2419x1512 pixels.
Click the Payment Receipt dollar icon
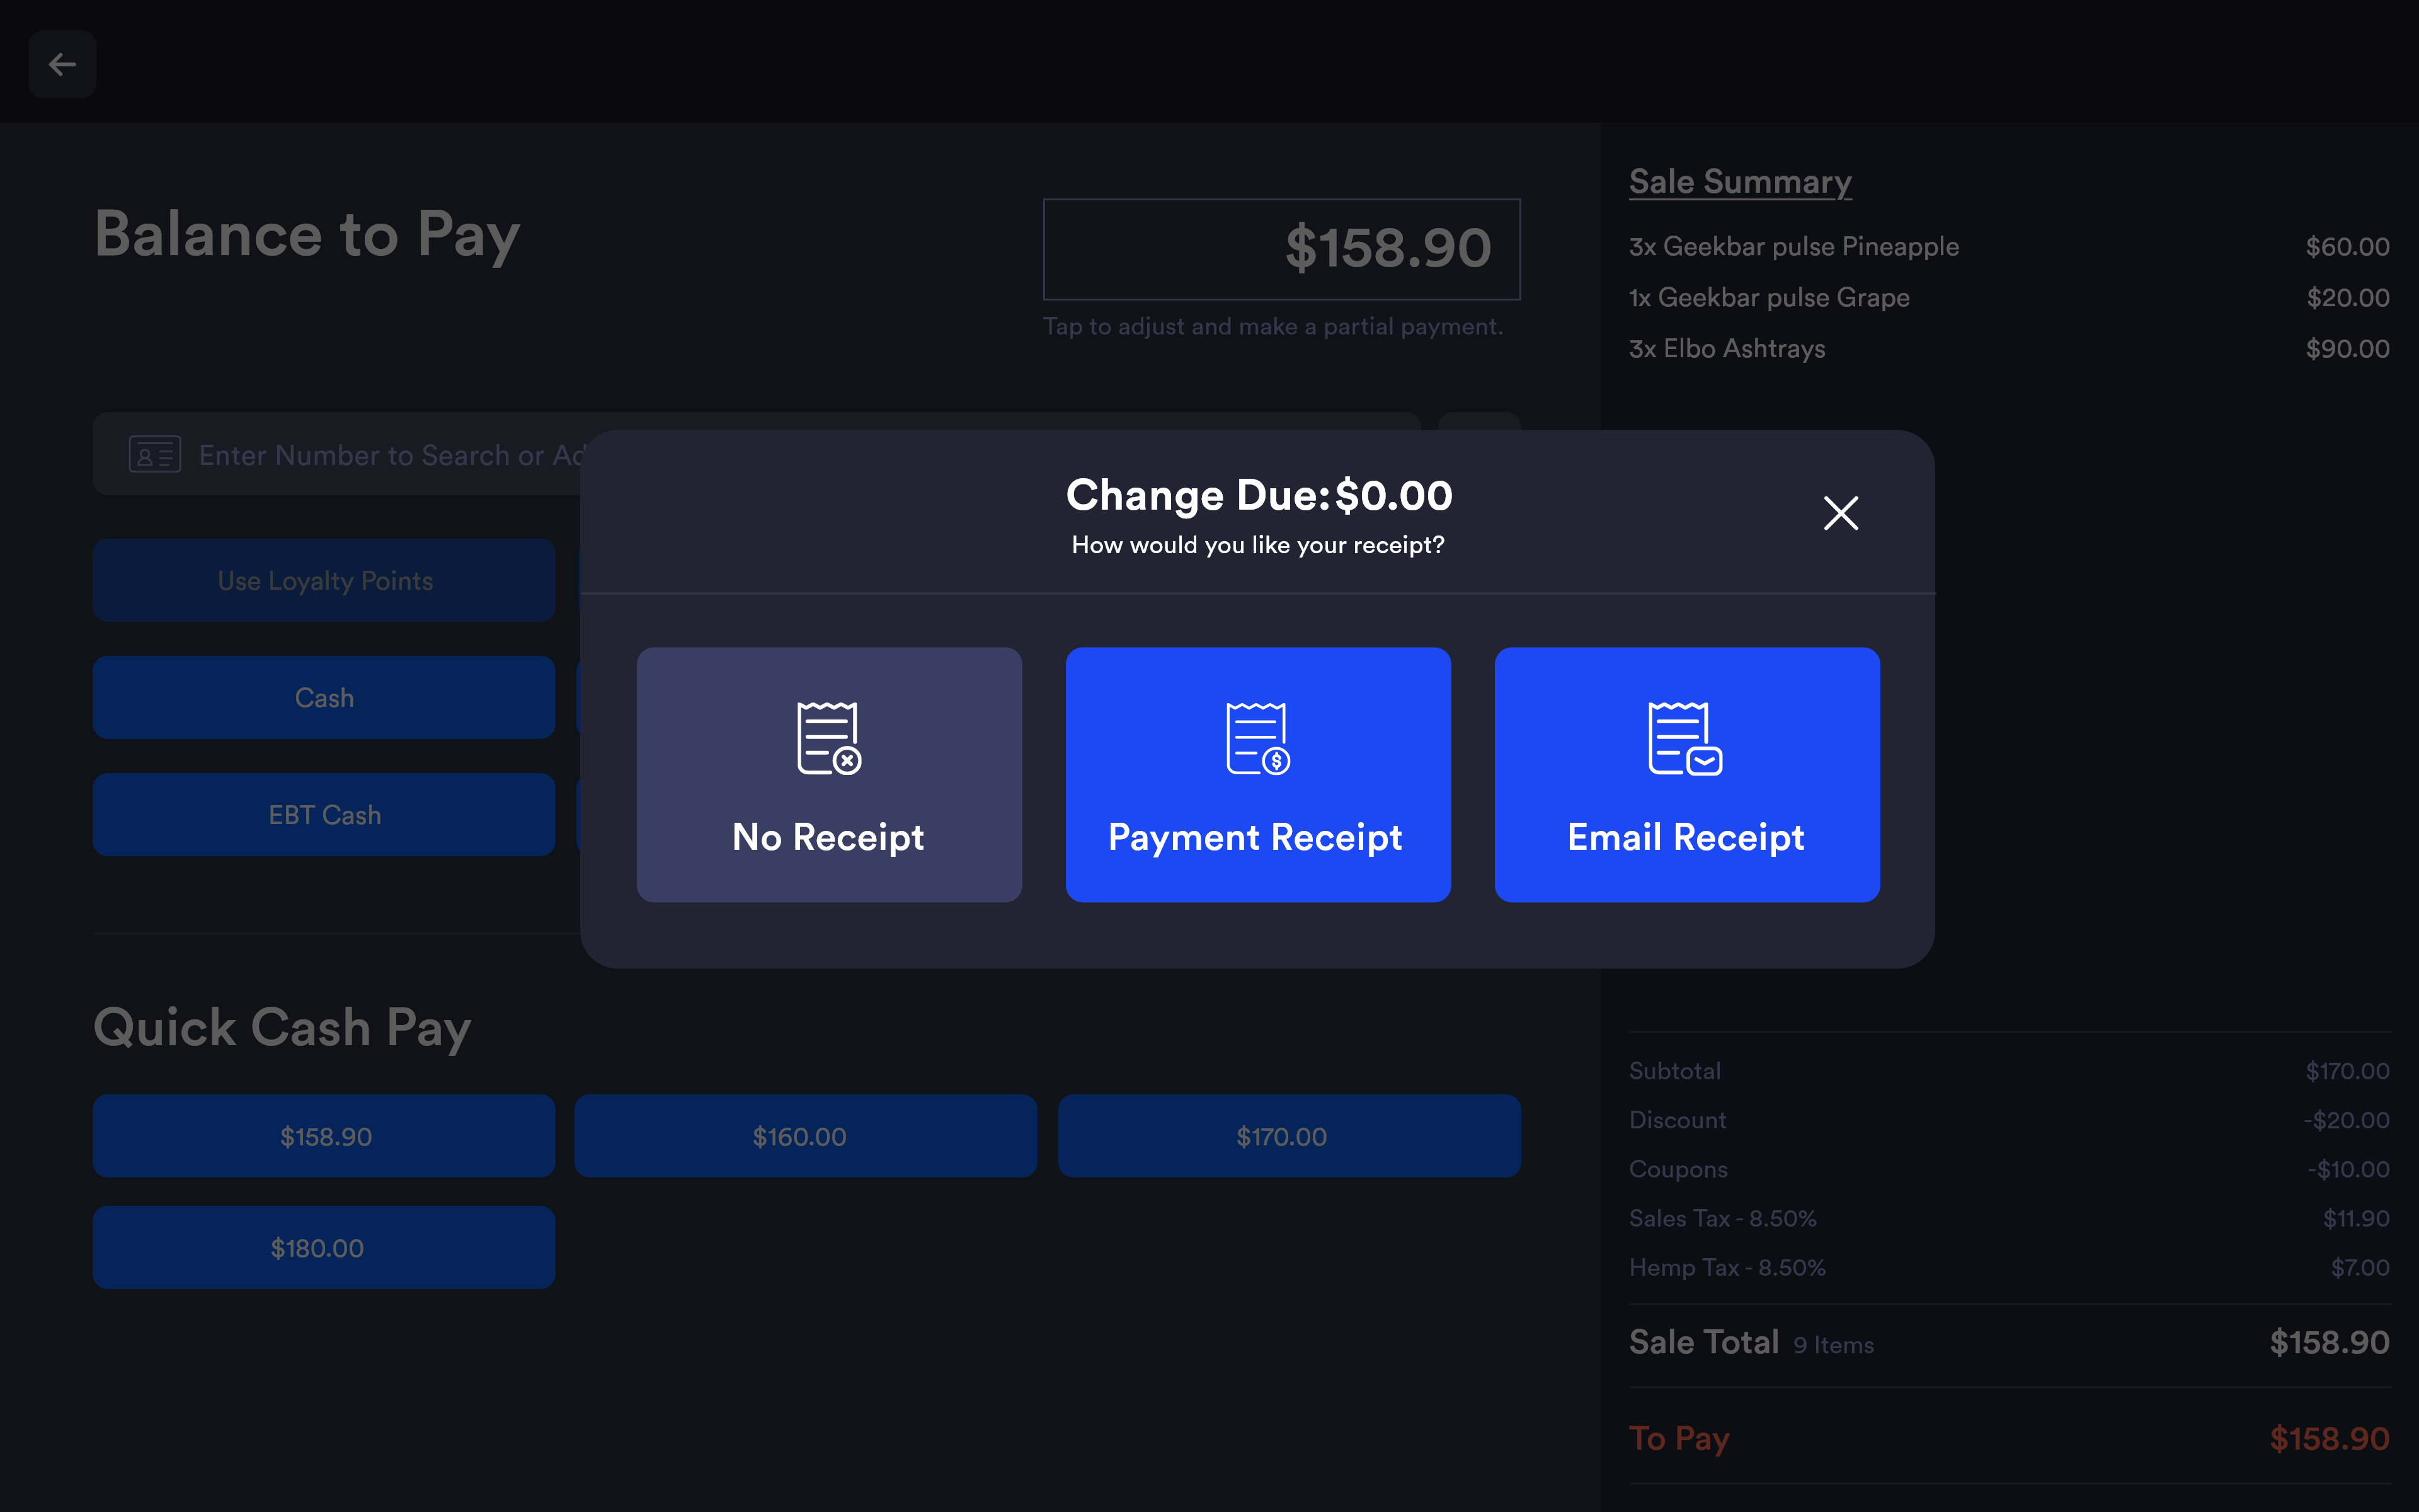(x=1257, y=738)
